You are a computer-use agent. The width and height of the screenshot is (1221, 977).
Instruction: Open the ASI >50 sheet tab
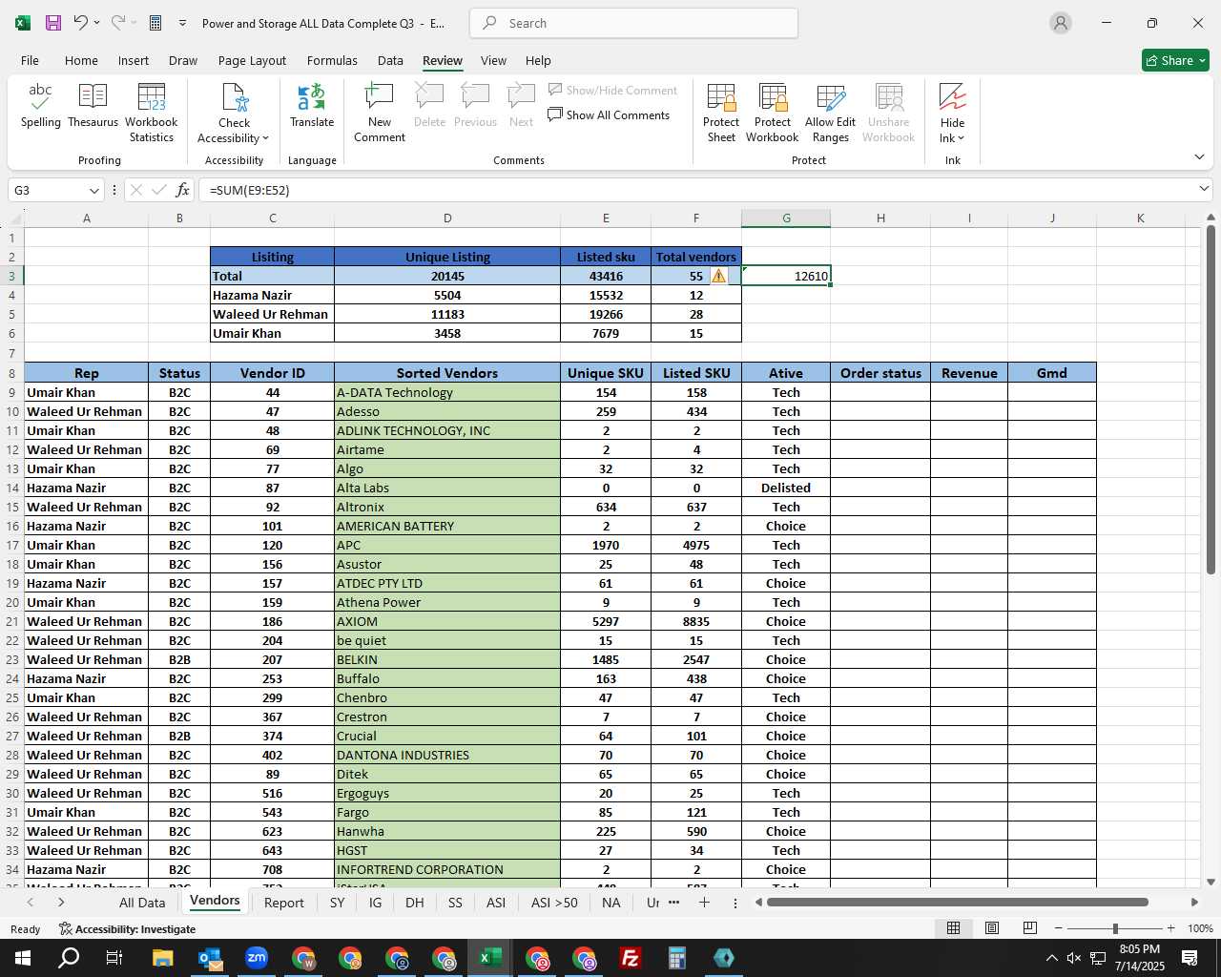(x=554, y=903)
